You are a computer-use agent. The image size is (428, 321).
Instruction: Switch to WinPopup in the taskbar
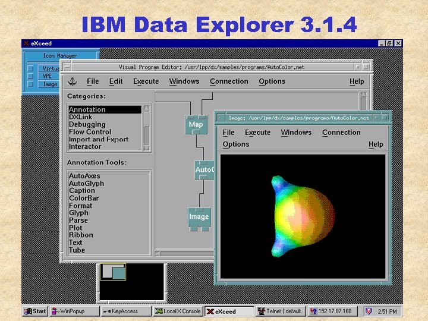coord(75,311)
